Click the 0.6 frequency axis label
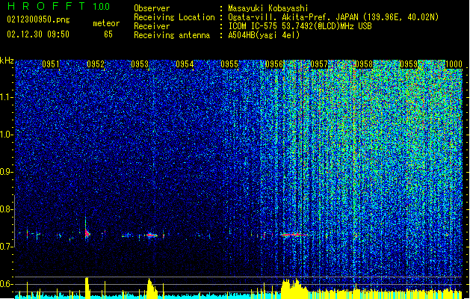470x299 pixels. [7, 284]
